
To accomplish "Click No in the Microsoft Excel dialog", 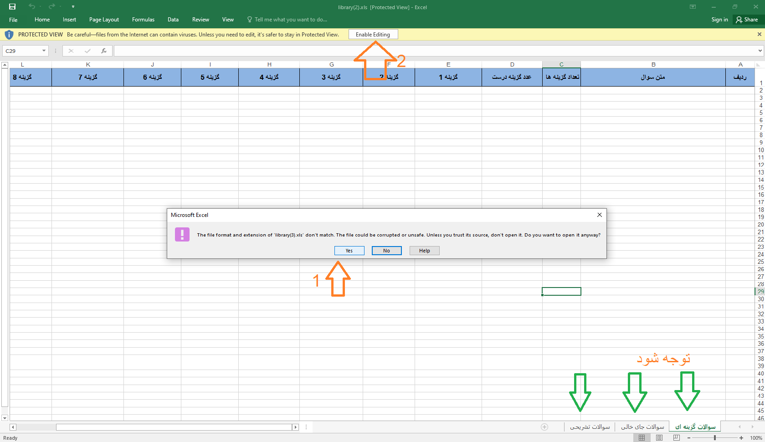I will click(386, 251).
